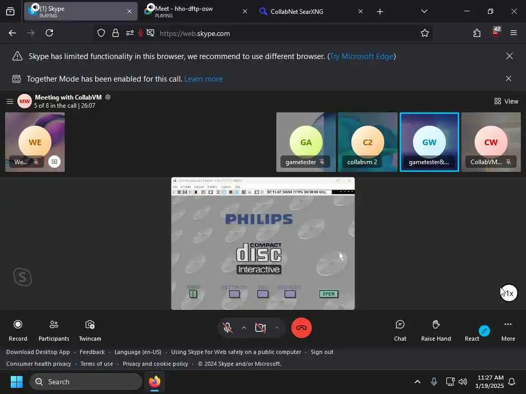Go back in browser history
The height and width of the screenshot is (394, 526).
(x=12, y=33)
